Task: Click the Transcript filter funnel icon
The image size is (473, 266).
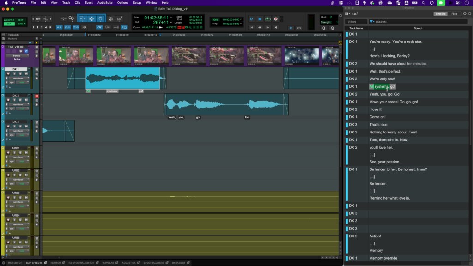Action: 372,22
